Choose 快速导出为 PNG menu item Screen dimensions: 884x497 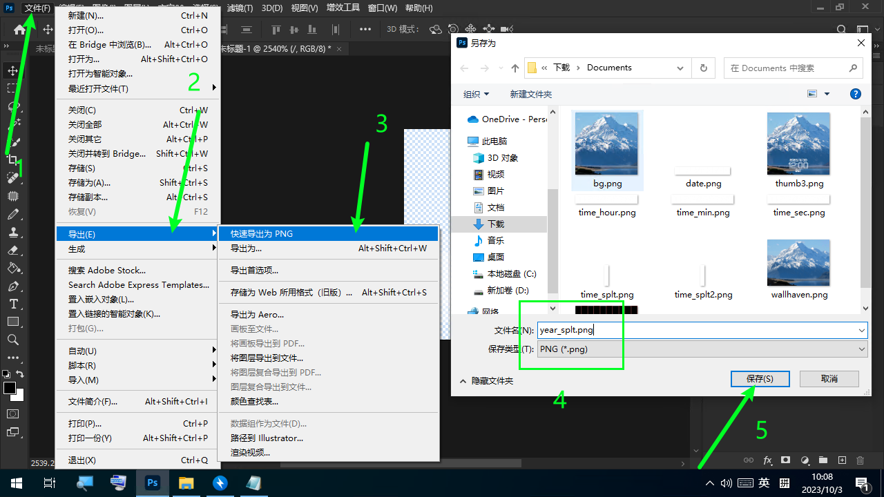click(x=262, y=234)
